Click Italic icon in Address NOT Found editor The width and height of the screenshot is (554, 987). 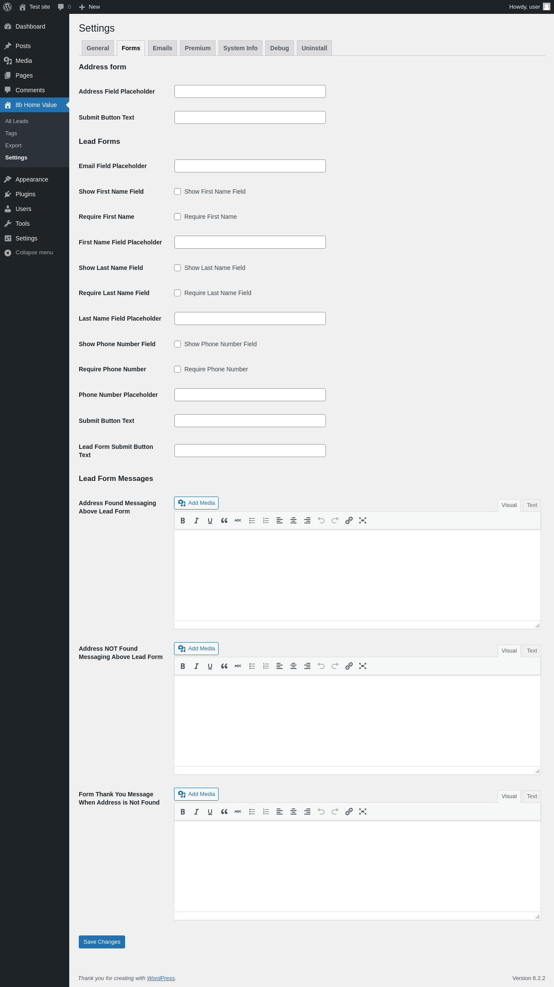point(196,666)
